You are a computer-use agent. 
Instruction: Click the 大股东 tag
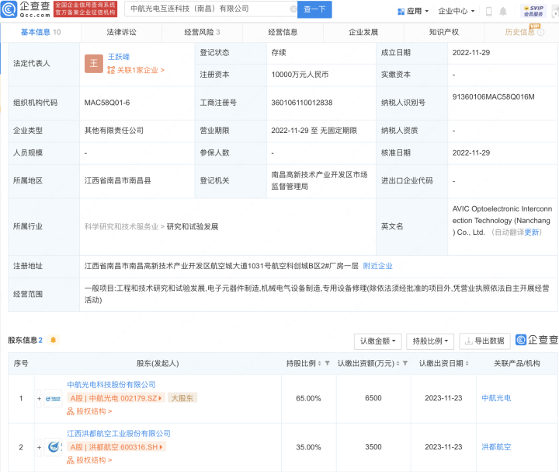pyautogui.click(x=182, y=398)
